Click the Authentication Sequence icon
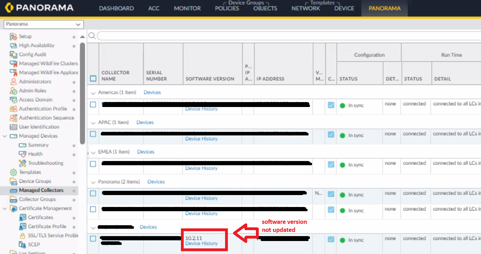 pos(13,118)
